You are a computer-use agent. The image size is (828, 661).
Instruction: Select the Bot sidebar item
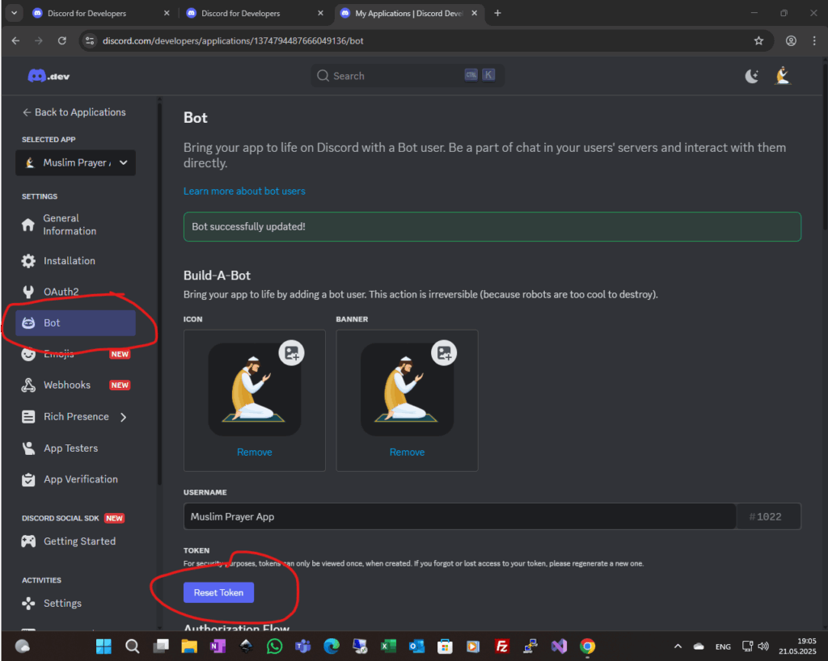coord(75,323)
